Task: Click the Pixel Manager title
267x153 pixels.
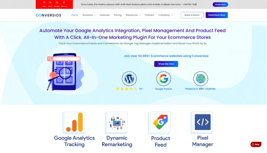Action: 203,141
